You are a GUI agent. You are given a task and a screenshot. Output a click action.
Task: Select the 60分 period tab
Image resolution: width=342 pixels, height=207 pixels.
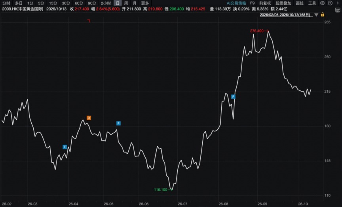tap(79, 3)
